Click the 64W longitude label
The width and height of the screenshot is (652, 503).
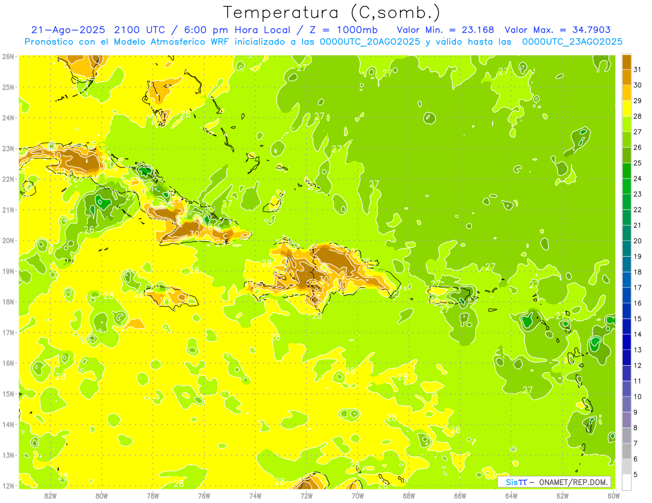click(511, 495)
